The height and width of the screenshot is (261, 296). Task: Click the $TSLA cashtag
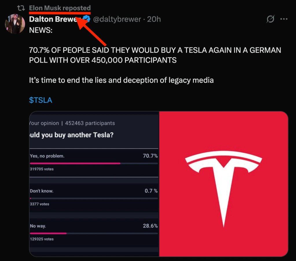(x=41, y=100)
